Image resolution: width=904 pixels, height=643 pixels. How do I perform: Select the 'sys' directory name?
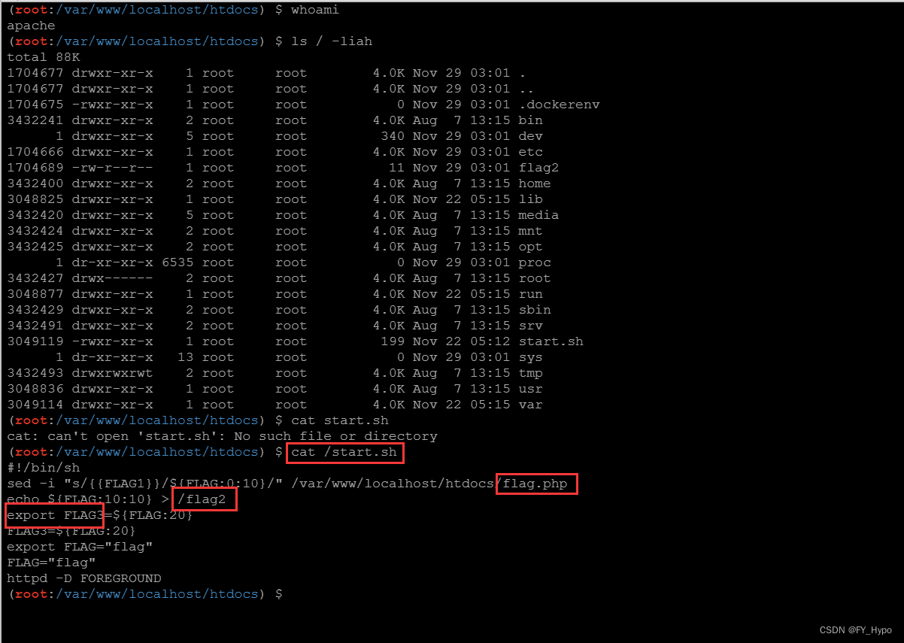530,357
